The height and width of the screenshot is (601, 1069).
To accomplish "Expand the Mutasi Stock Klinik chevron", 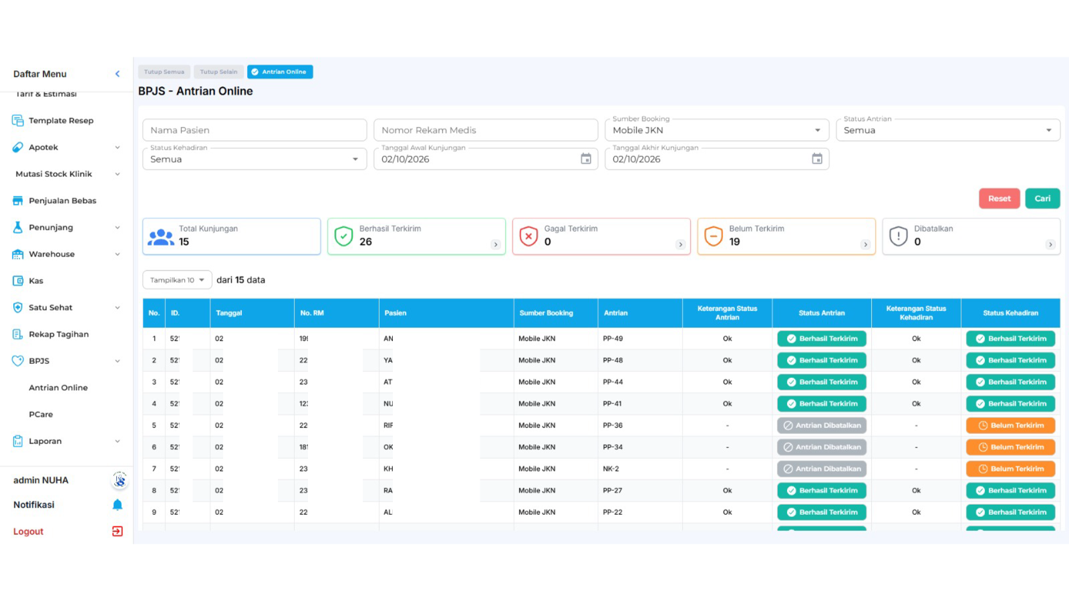I will point(118,174).
